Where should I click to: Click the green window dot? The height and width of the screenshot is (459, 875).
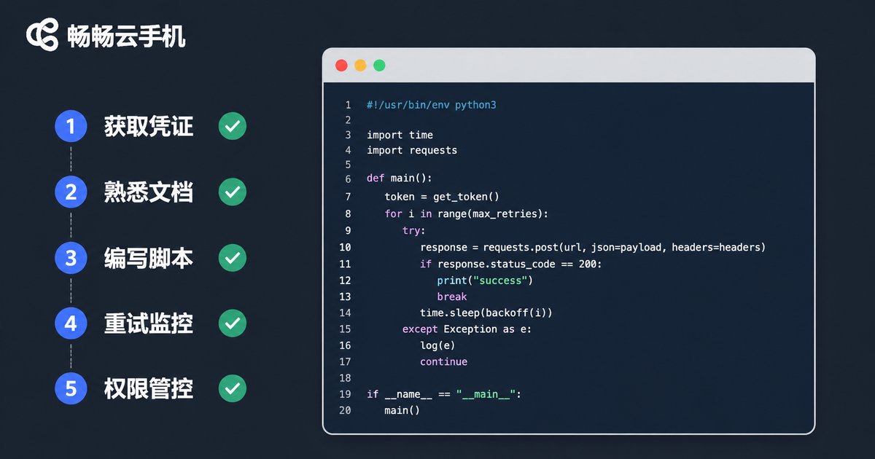click(379, 66)
